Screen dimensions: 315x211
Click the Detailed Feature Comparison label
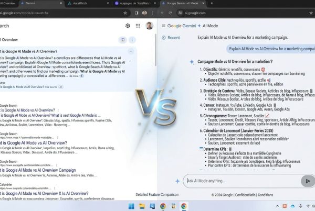[x=157, y=195]
